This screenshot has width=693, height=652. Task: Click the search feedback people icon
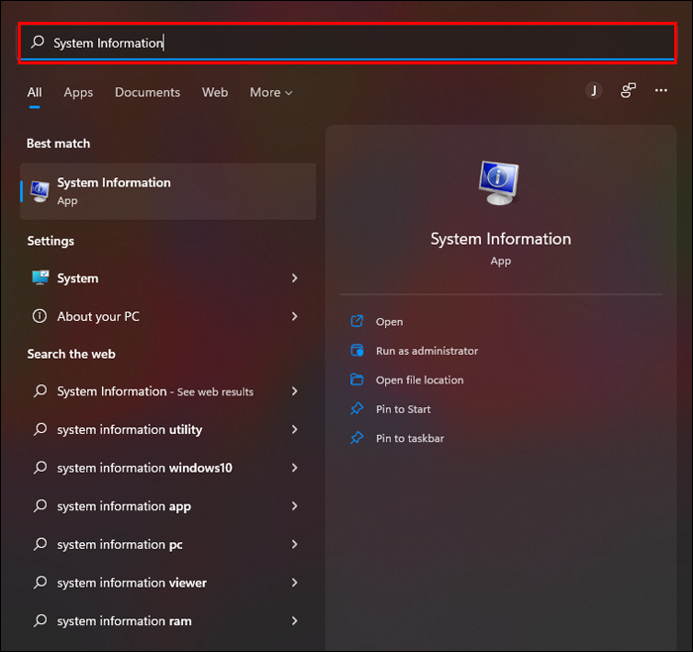point(628,91)
